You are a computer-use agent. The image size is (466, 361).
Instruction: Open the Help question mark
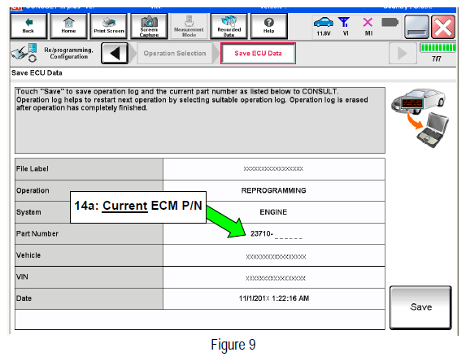pyautogui.click(x=269, y=26)
